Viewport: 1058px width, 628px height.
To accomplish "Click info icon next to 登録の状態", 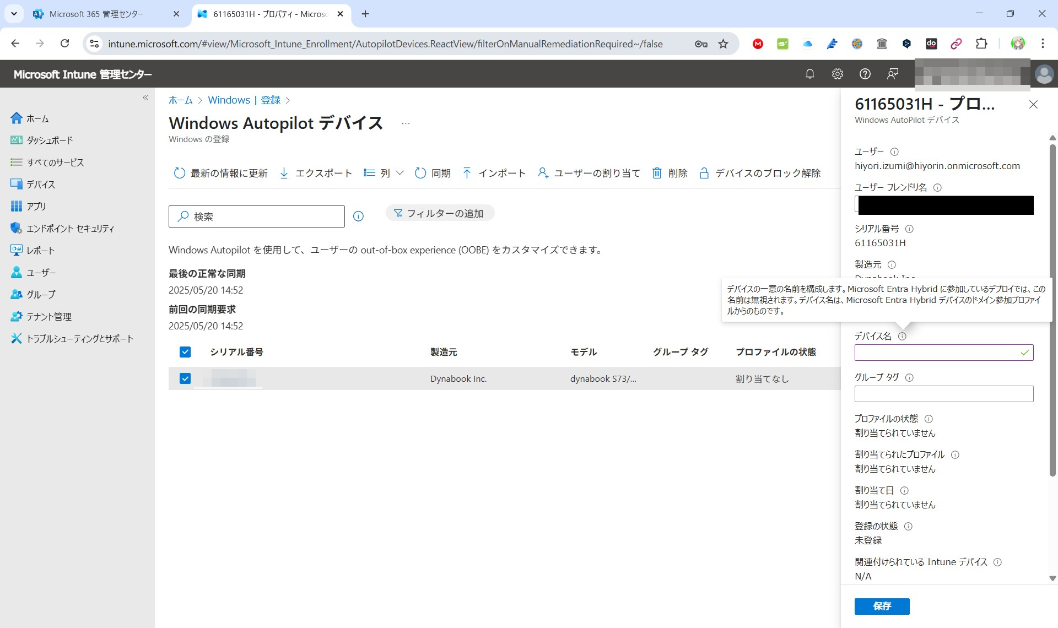I will 908,526.
